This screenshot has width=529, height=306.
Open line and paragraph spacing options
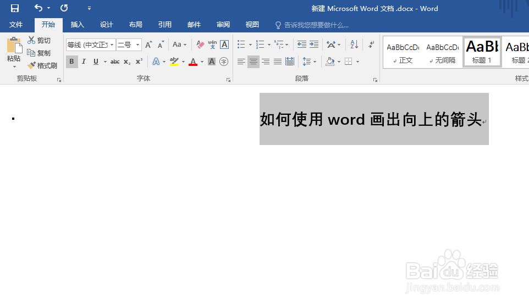(310, 62)
